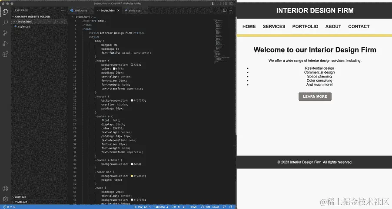Change the Tab Size: 4 indentation setting
The height and width of the screenshot is (209, 392).
pyautogui.click(x=161, y=207)
